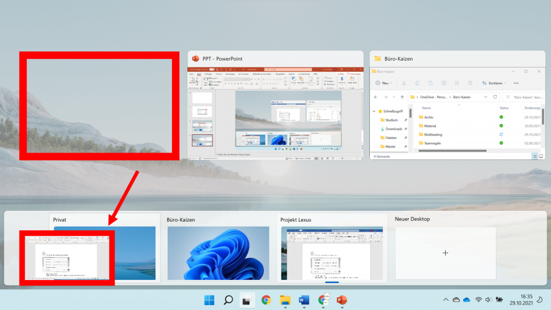Select OneDrive - Perso... breadcrumb in address bar

coord(433,97)
